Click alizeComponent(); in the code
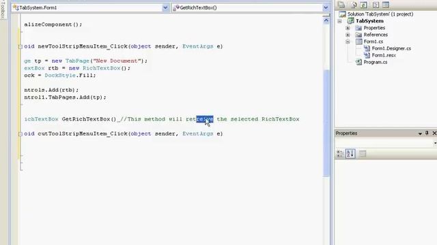437x245 pixels. pyautogui.click(x=53, y=24)
